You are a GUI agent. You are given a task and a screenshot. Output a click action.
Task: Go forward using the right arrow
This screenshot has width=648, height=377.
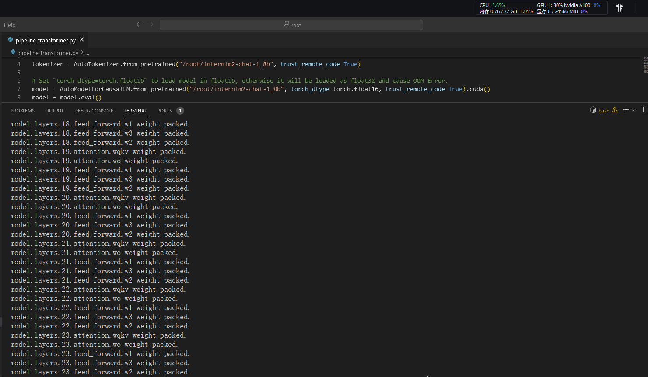(151, 24)
